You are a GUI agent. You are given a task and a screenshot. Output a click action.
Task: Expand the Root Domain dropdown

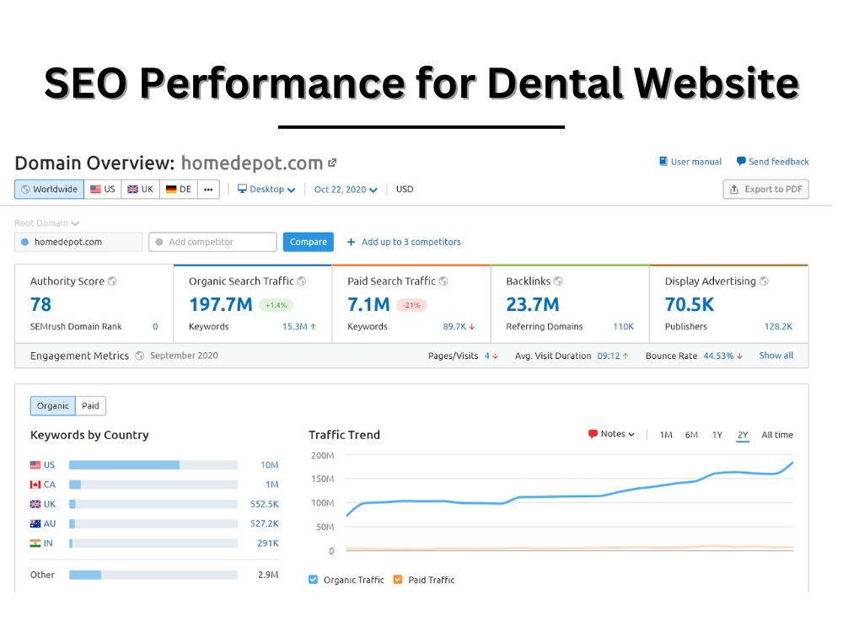point(46,223)
